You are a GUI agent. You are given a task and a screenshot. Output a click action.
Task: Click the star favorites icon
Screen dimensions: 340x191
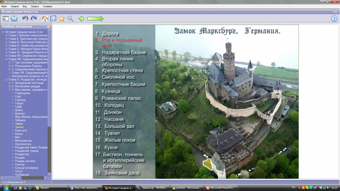point(62,19)
